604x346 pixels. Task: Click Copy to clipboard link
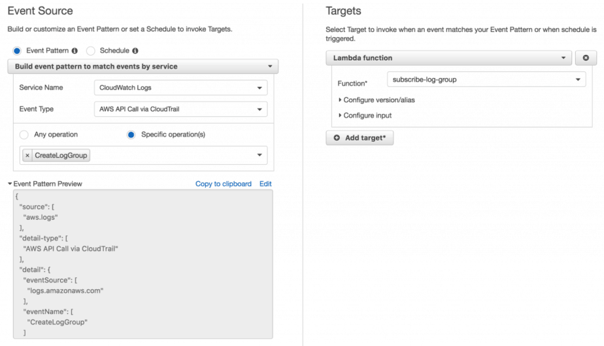click(x=223, y=184)
